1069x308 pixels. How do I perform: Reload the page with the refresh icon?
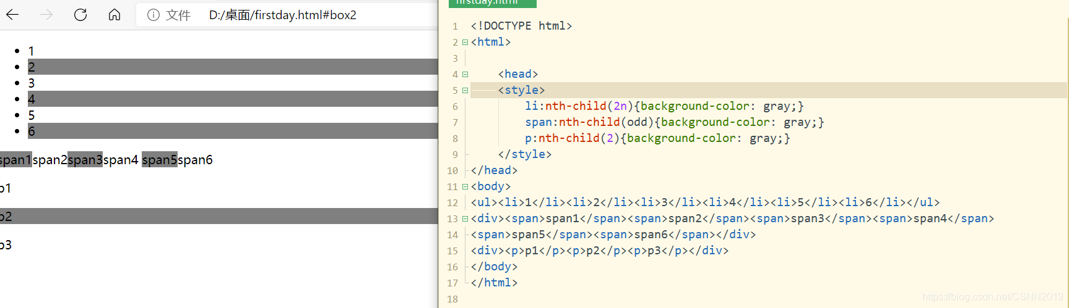click(80, 15)
